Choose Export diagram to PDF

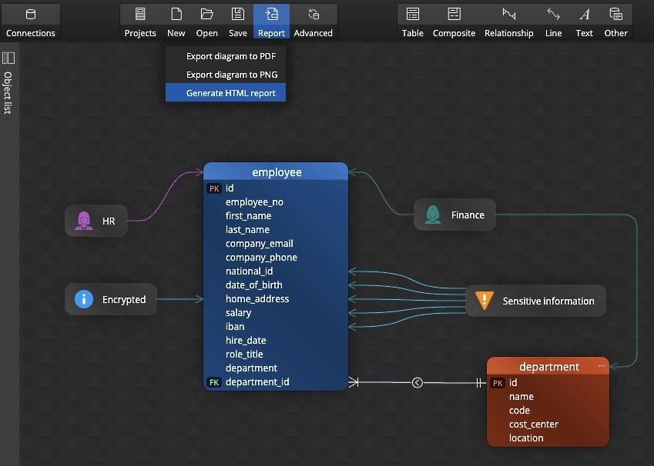click(226, 56)
